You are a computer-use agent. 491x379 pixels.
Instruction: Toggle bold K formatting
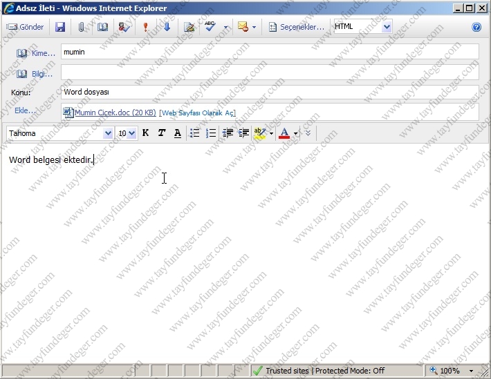145,133
